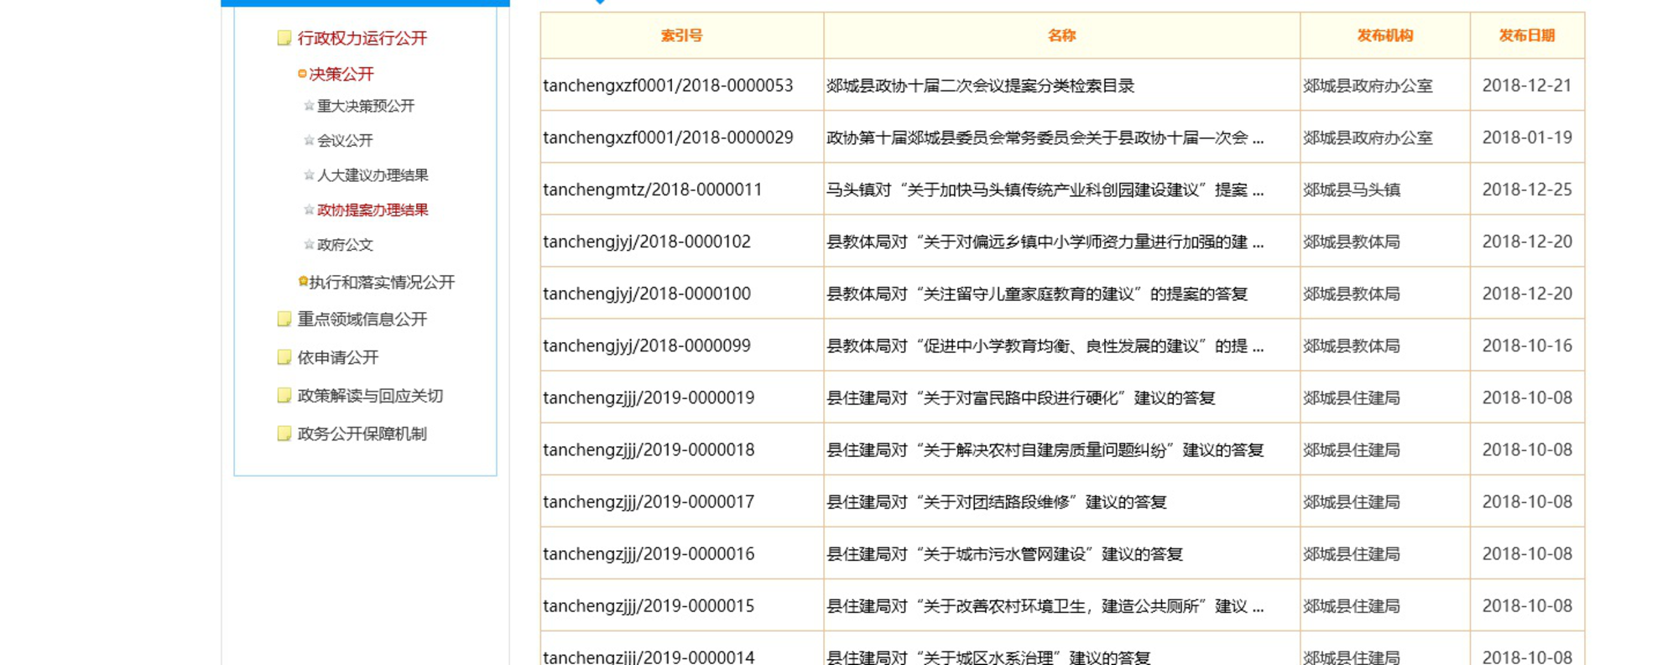Image resolution: width=1678 pixels, height=665 pixels.
Task: Select index tanchengzjjj/2019-0000016
Action: [649, 553]
